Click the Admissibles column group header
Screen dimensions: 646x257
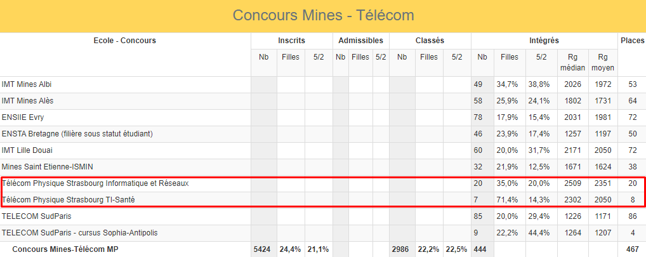[360, 41]
